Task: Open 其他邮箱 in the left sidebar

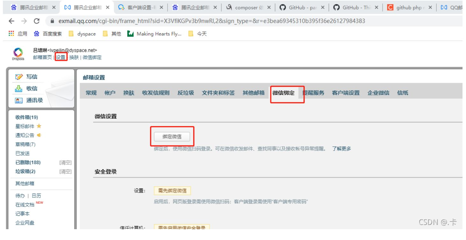Action: (x=25, y=183)
